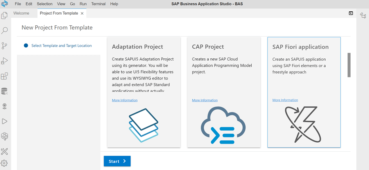Open the right sidebar outline icon

[363, 15]
